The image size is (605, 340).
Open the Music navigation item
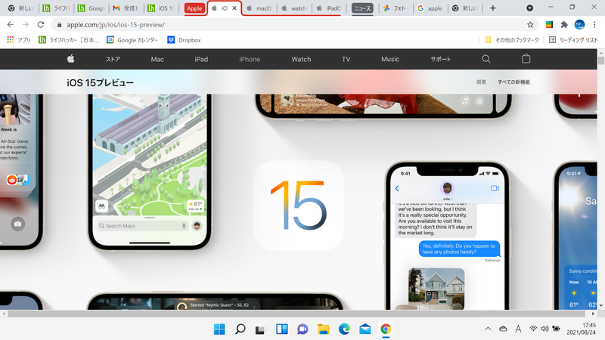[390, 59]
